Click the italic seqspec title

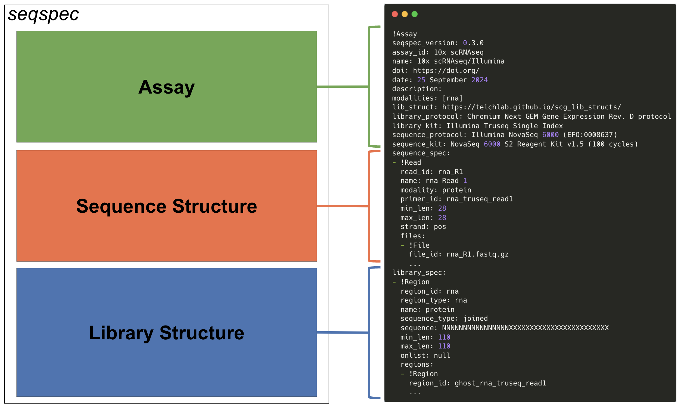pos(43,14)
